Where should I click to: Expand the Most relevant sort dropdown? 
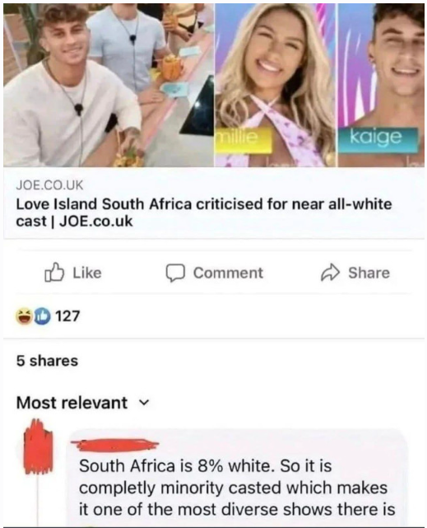tap(82, 403)
